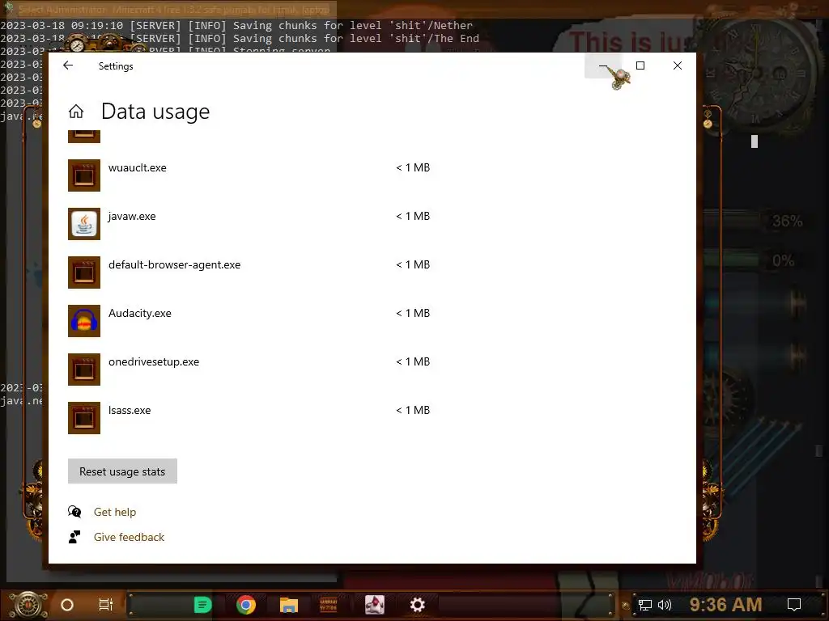The image size is (829, 621).
Task: Open the Java app taskbar icon
Action: [x=374, y=605]
